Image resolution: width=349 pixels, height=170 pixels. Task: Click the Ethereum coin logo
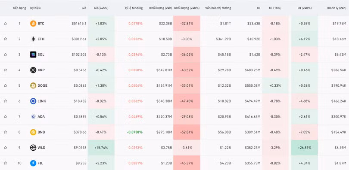pos(33,39)
